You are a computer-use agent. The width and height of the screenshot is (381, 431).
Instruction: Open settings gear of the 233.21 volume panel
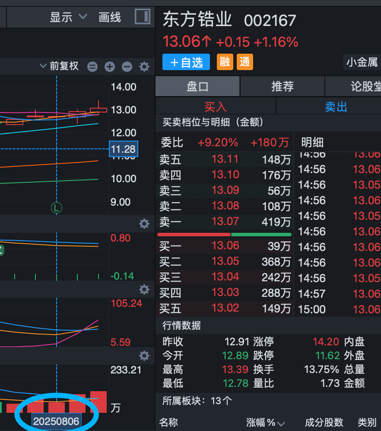point(144,356)
